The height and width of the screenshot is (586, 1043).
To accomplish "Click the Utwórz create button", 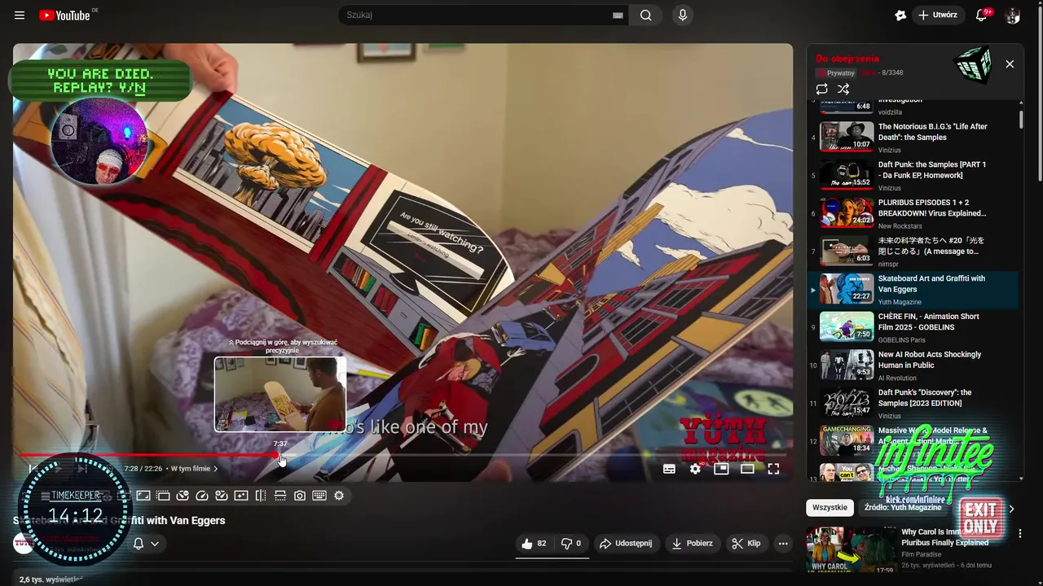I will 938,15.
